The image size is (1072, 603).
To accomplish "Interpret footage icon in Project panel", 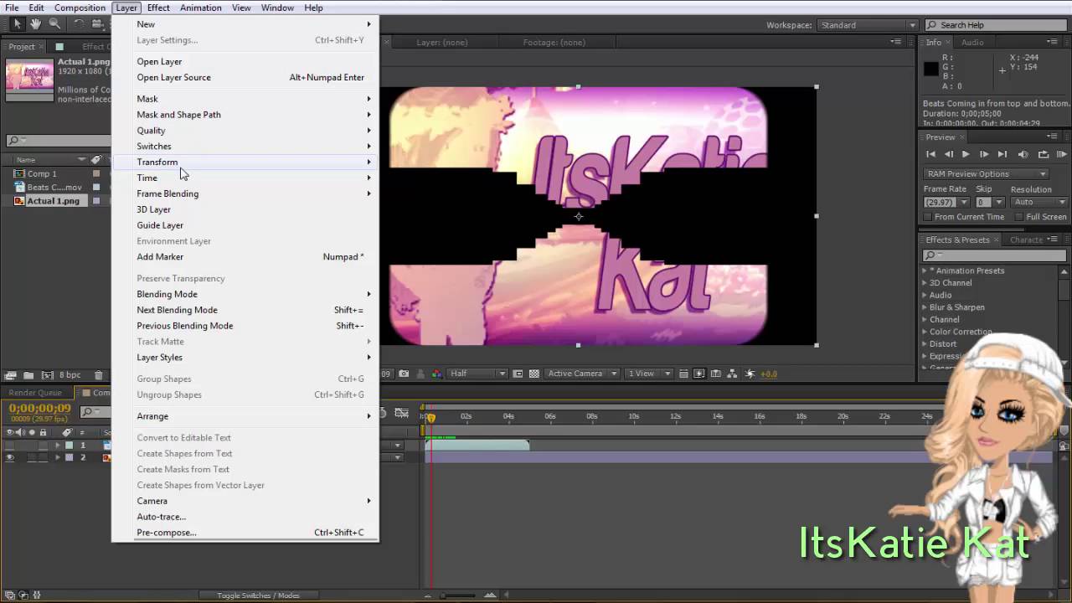I will (x=11, y=375).
